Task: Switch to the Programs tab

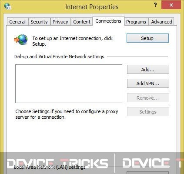Action: click(x=136, y=22)
